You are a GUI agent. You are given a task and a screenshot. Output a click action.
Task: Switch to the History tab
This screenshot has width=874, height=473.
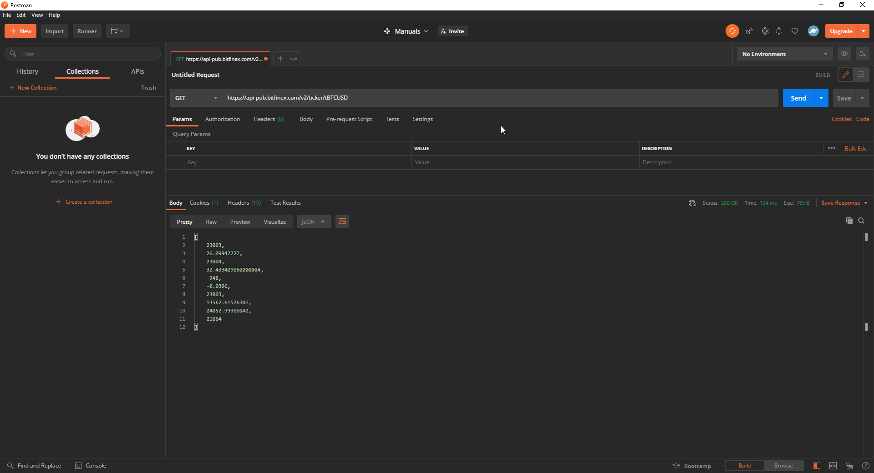(27, 71)
